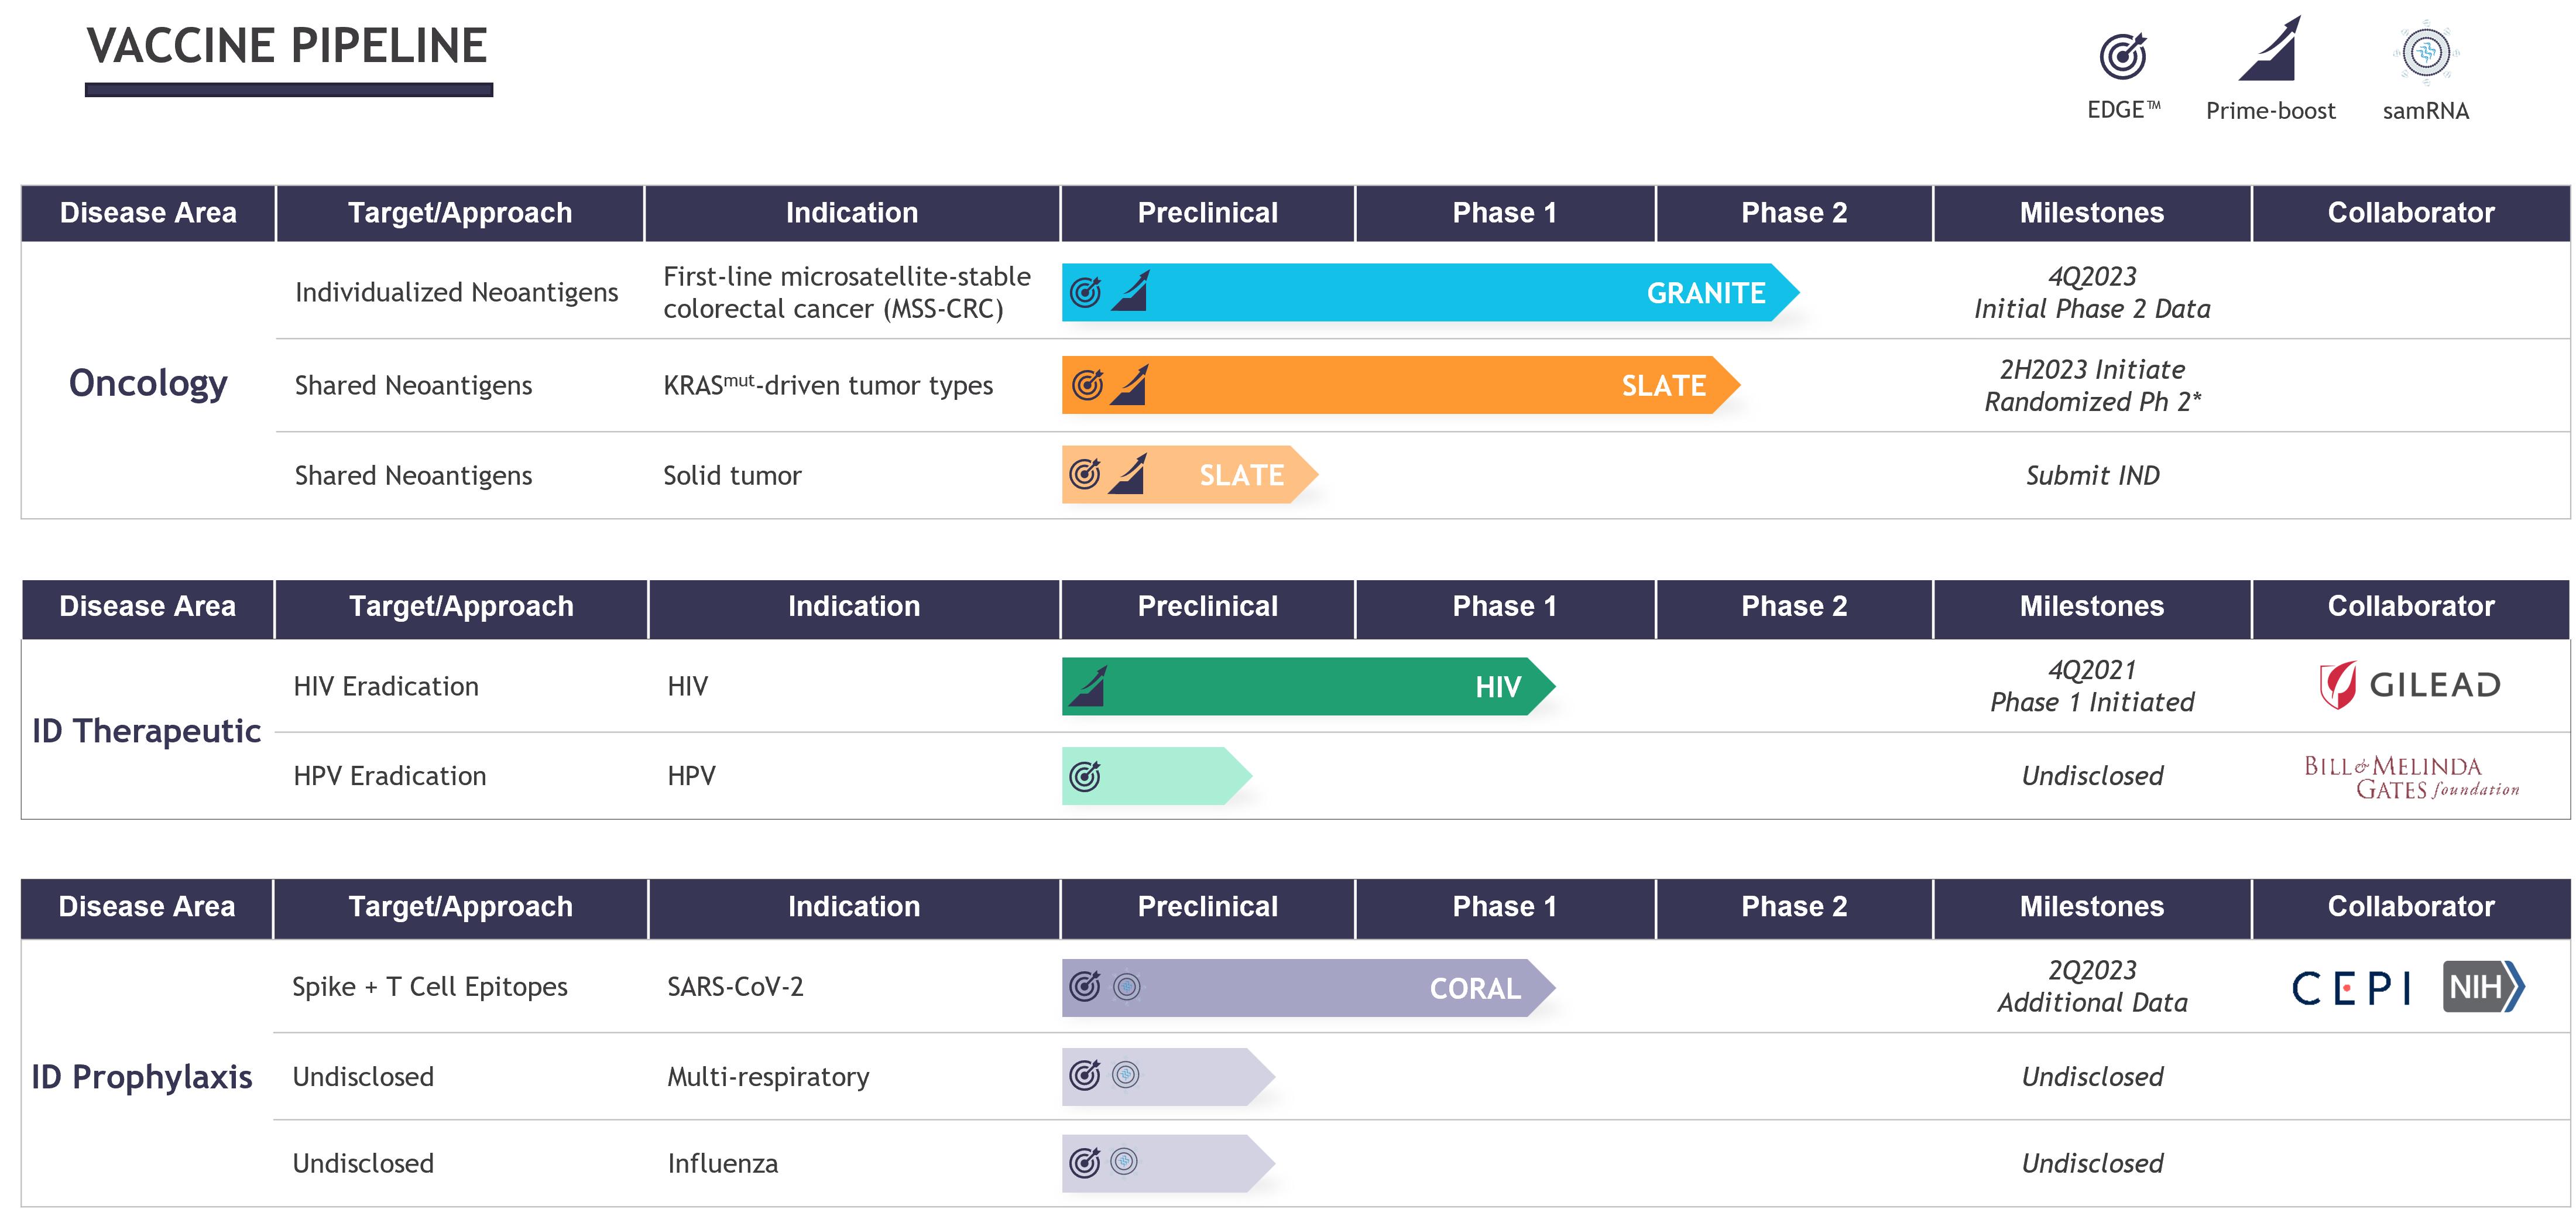
Task: Click the Oncology disease area label
Action: coord(148,383)
